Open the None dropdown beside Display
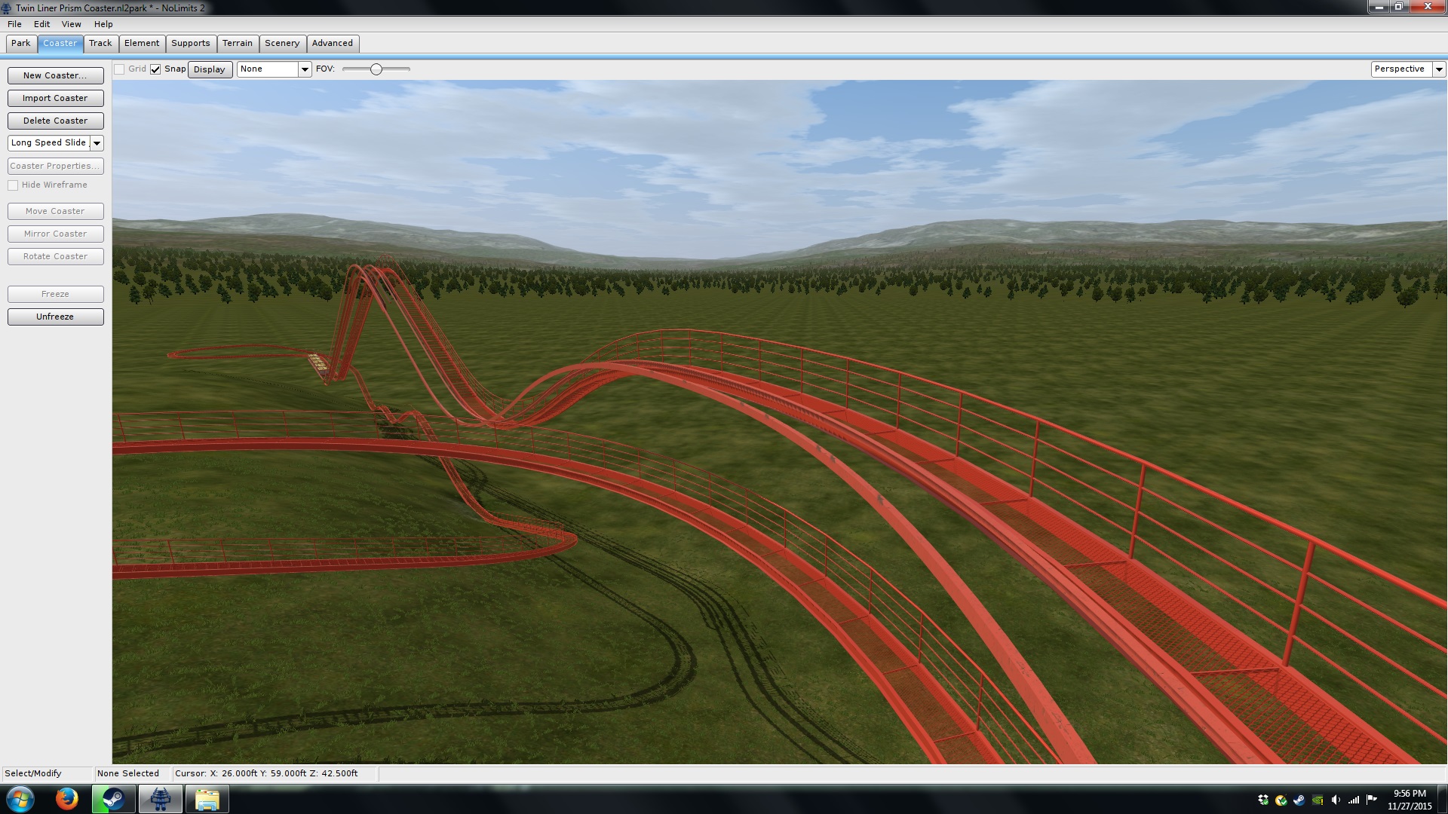This screenshot has height=814, width=1448. coord(305,69)
